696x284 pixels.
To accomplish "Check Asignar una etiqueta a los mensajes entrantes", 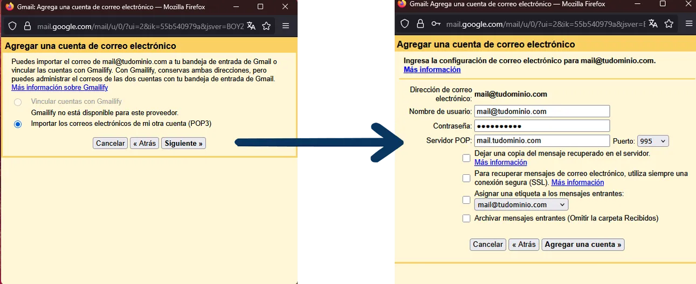I will (466, 200).
